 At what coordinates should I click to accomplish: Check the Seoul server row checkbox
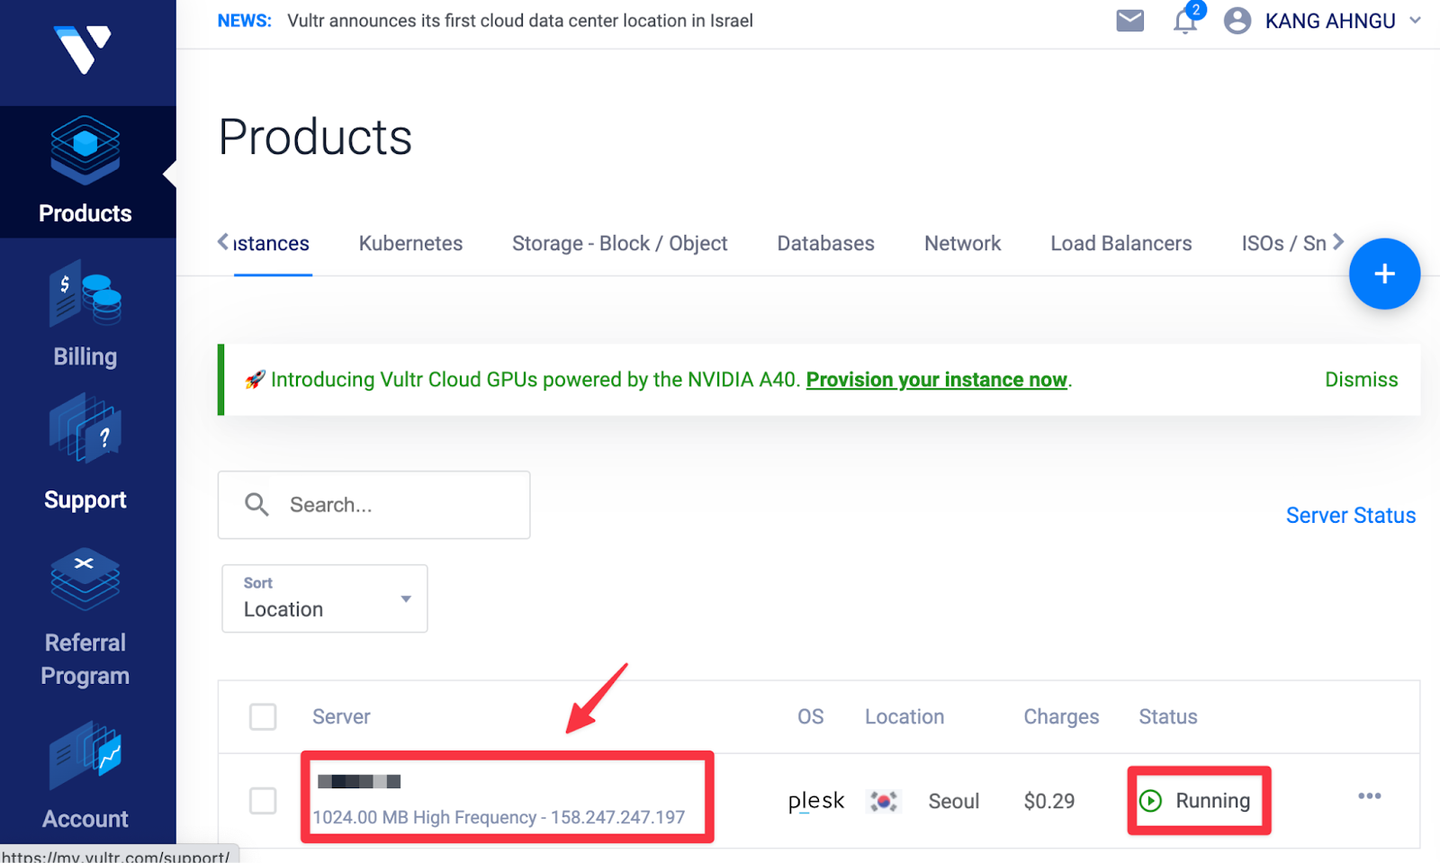263,800
